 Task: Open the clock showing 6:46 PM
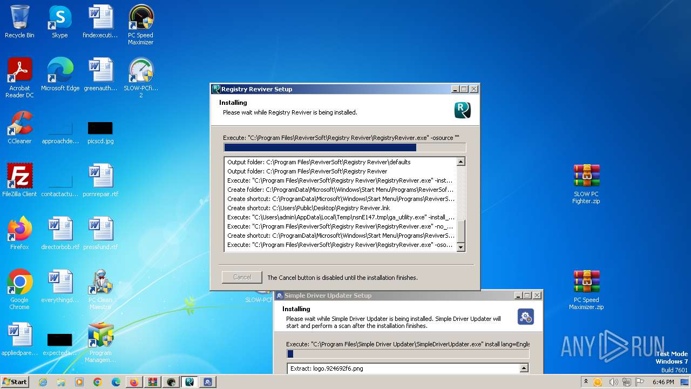coord(663,382)
